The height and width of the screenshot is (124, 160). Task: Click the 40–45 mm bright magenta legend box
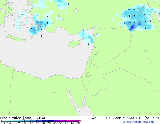point(68,121)
